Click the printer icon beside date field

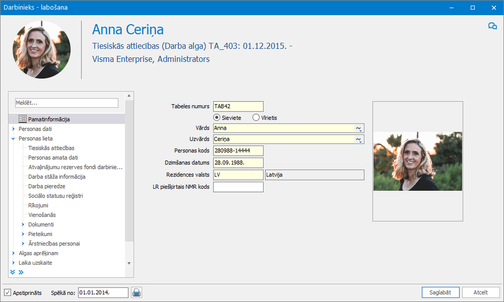pos(136,292)
